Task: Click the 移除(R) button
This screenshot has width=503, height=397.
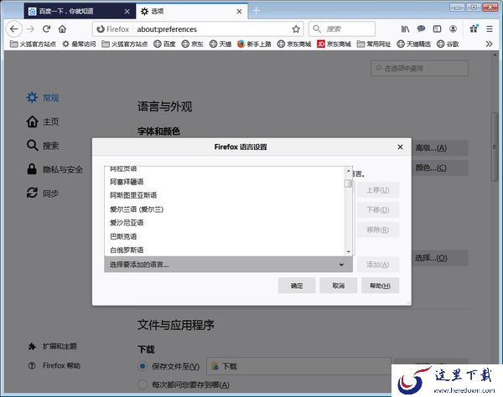Action: (378, 229)
